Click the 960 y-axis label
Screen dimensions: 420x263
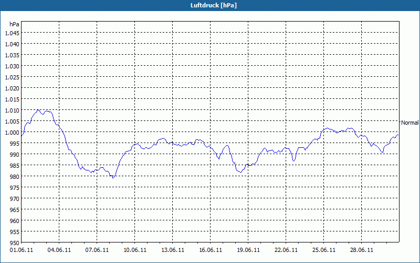(x=15, y=221)
